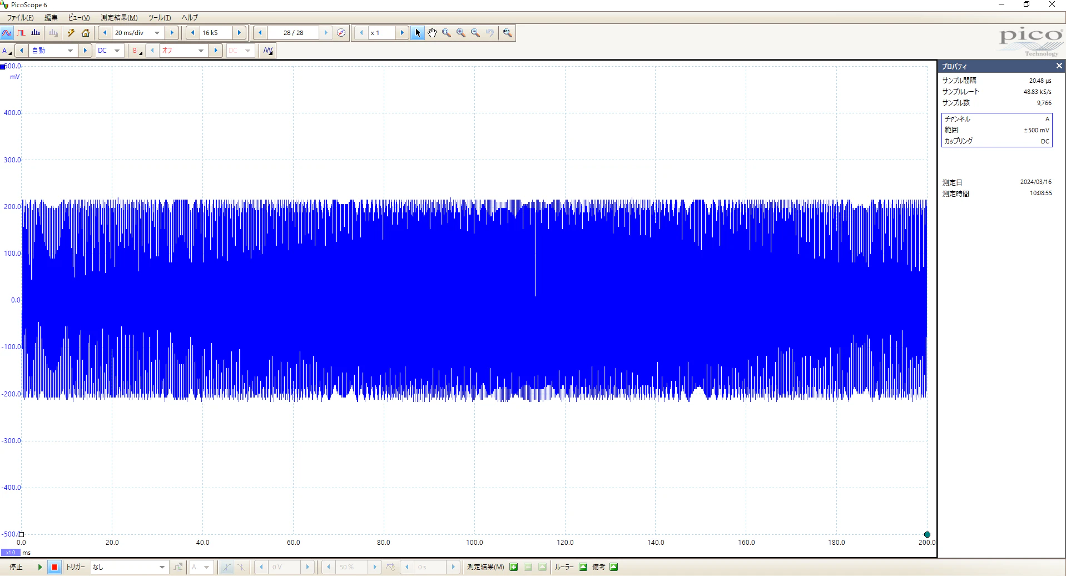
Task: Select the arrow pointer tool
Action: (418, 33)
